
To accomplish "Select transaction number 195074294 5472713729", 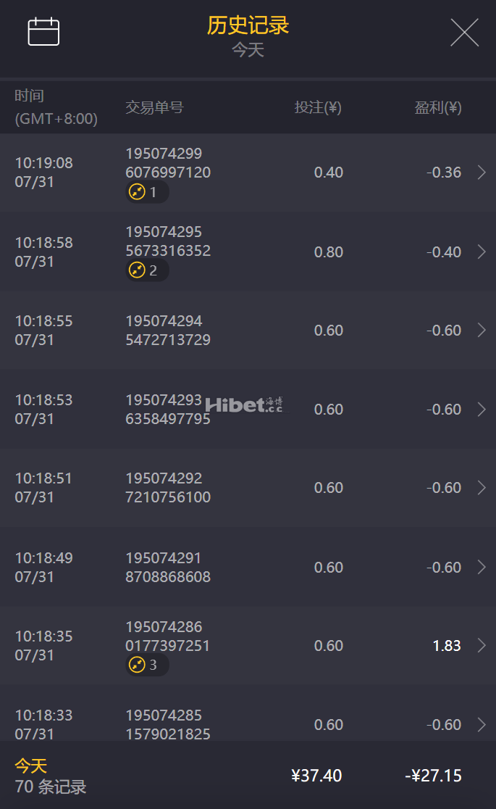I will (x=168, y=331).
